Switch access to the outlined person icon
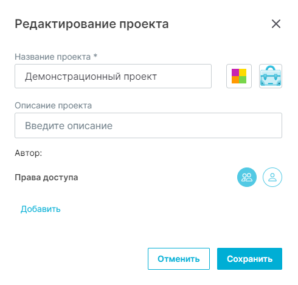Image resolution: width=298 pixels, height=285 pixels. click(272, 177)
